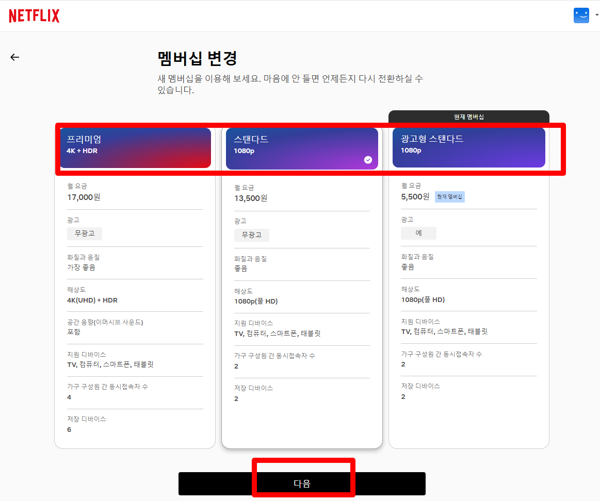Click the blue 현재 멤버십 badge

(x=450, y=196)
